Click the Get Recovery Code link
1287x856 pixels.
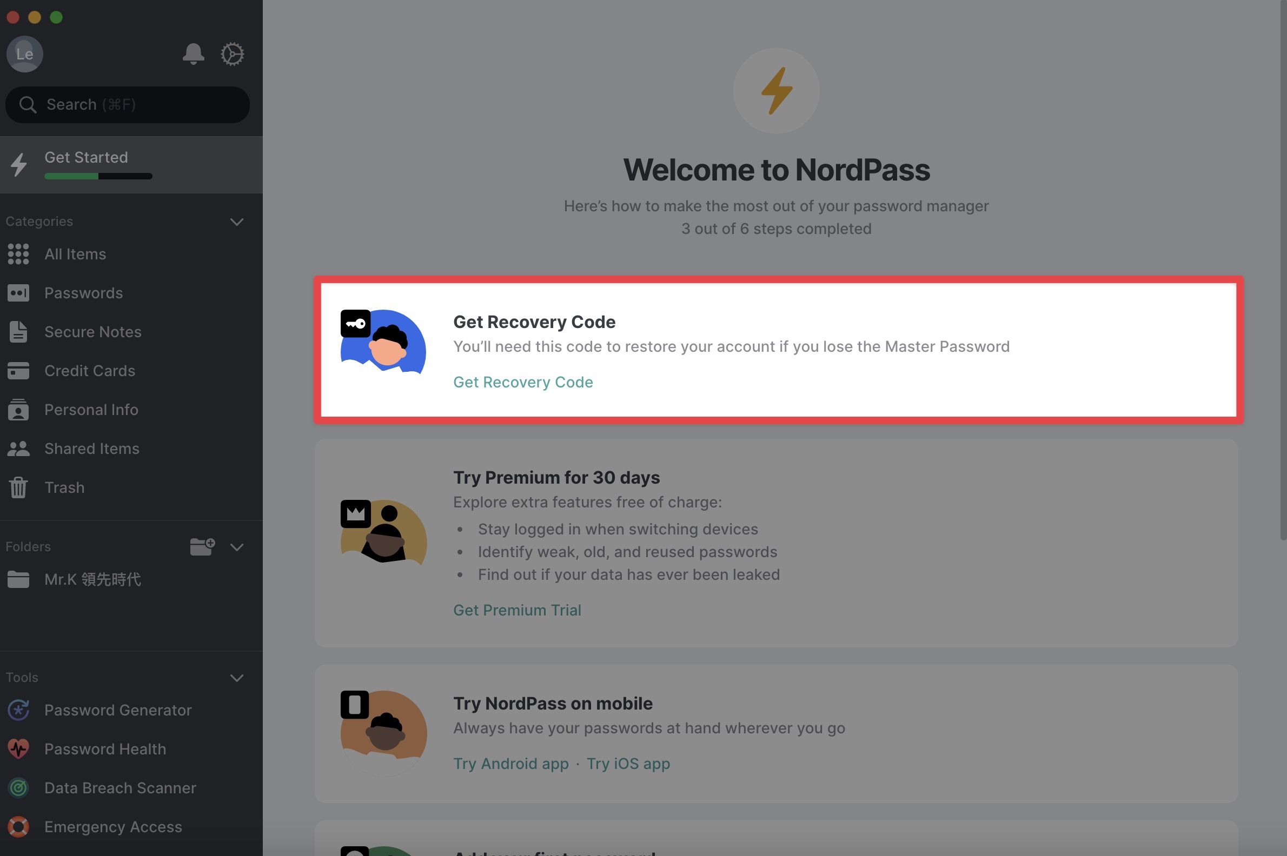(x=523, y=382)
